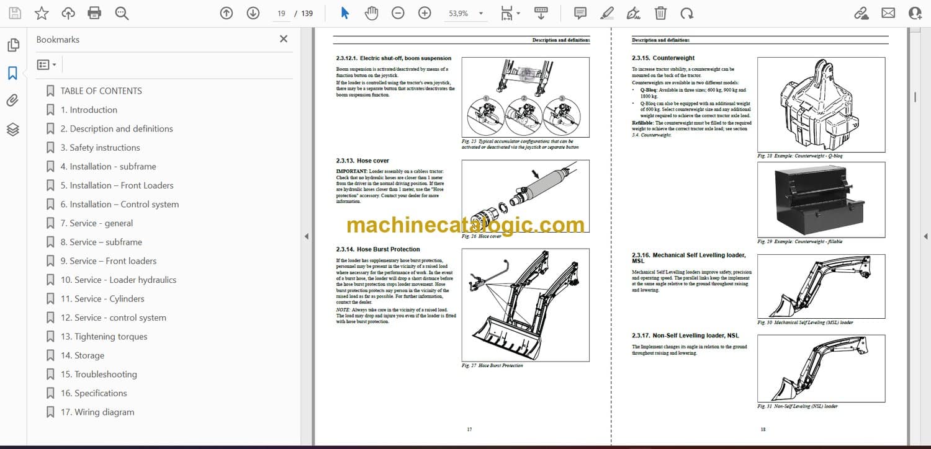Save the PDF file
The image size is (931, 449).
[x=15, y=13]
